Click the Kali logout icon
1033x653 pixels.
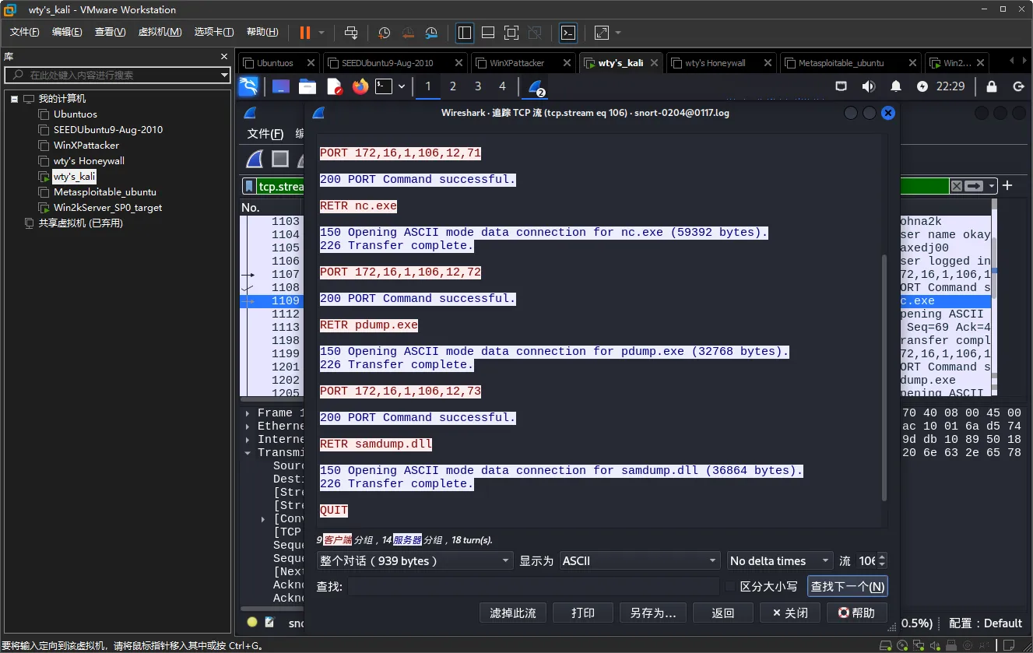[1018, 86]
